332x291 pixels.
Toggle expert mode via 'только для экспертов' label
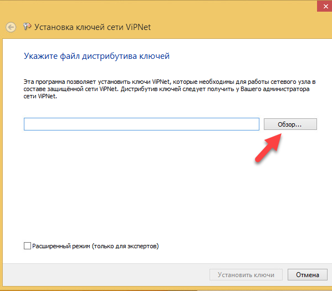[x=125, y=246]
